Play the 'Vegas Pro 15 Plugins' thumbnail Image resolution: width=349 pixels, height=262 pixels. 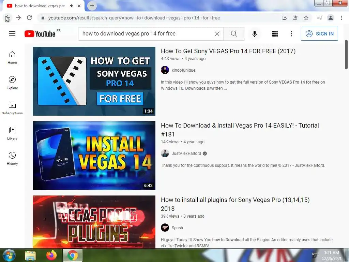coord(94,222)
